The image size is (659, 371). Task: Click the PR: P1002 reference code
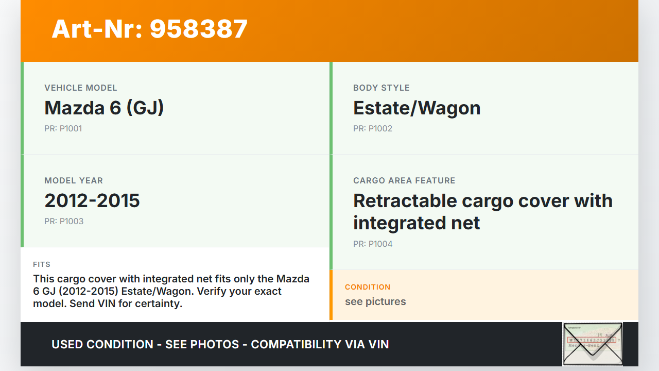[x=372, y=128]
